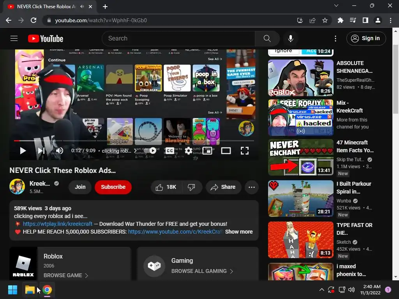Open the youtube.com/c/KreekCraft link
Image resolution: width=399 pixels, height=299 pixels.
coord(176,232)
